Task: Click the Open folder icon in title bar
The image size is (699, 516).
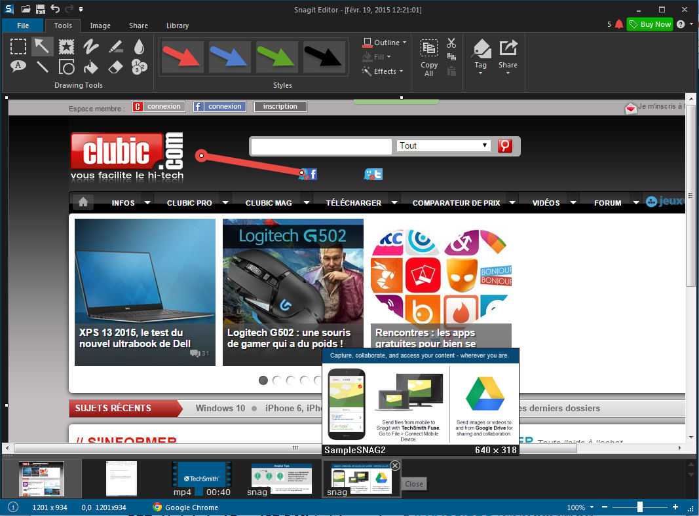Action: (26, 9)
